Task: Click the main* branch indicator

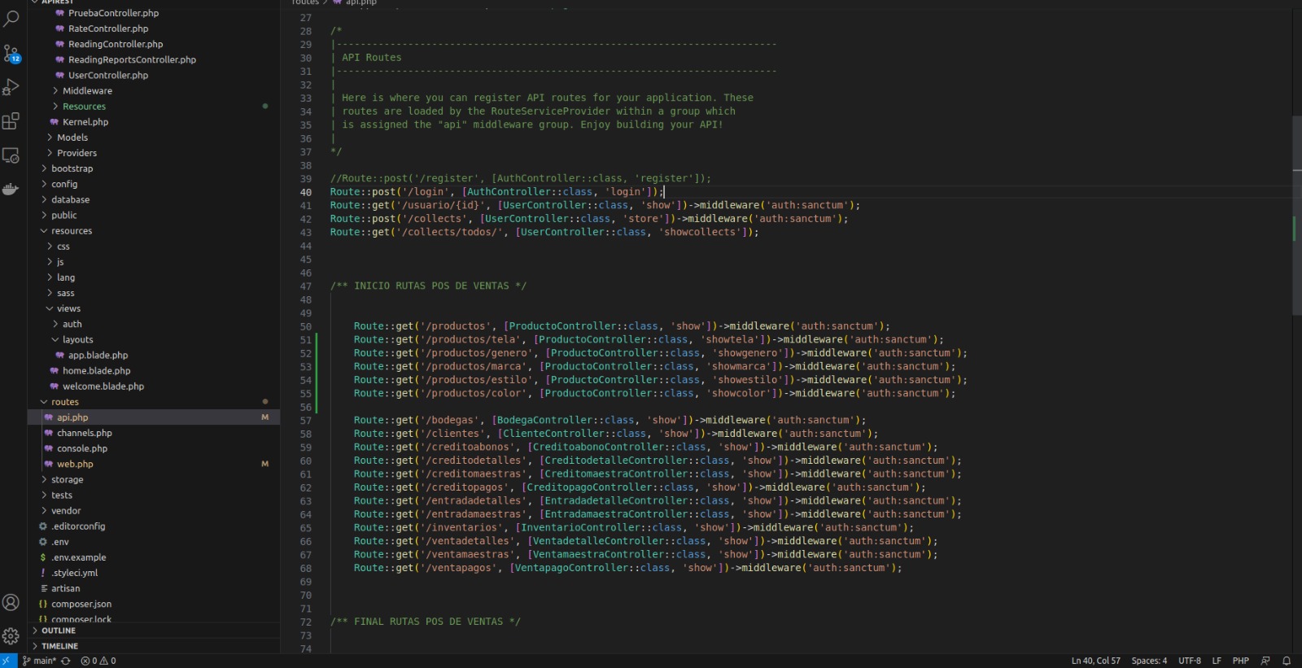Action: tap(40, 661)
